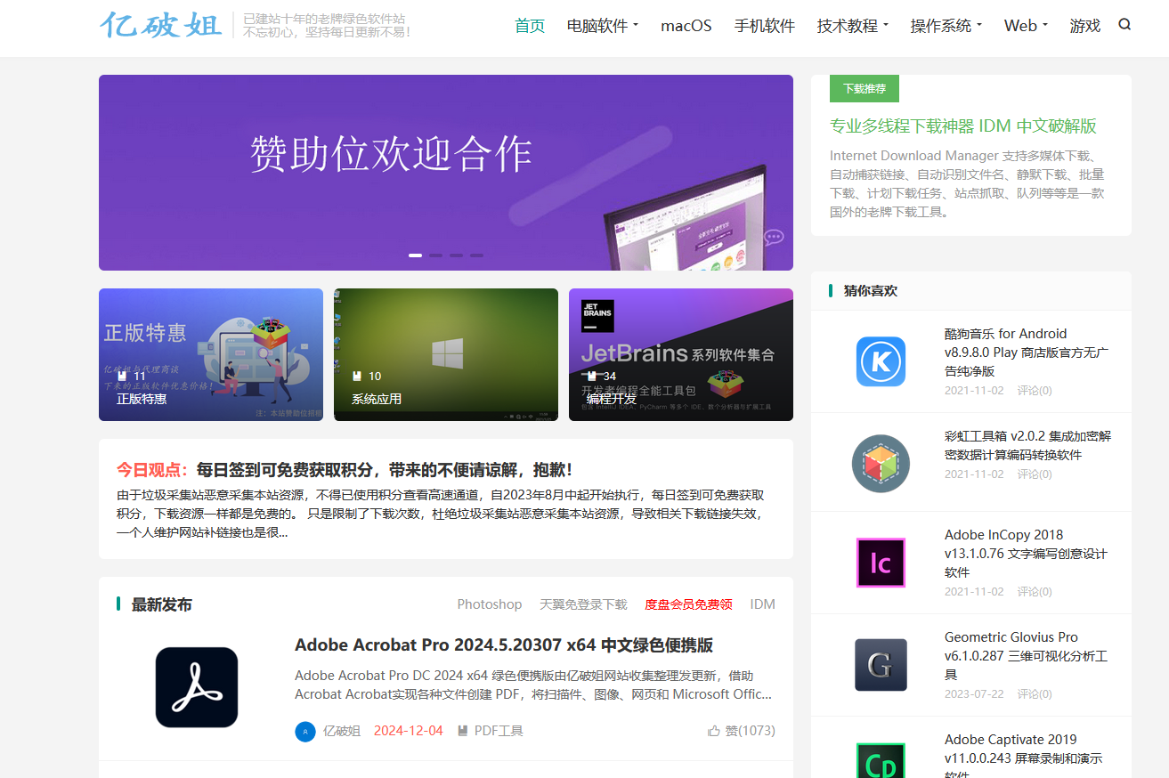Open the Geometric Glovius G icon
This screenshot has width=1169, height=778.
tap(881, 665)
